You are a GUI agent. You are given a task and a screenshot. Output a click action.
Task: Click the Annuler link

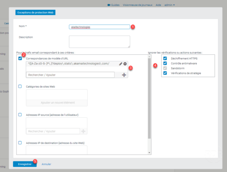46,164
